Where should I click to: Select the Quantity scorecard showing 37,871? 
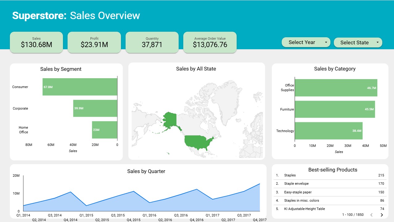click(152, 42)
